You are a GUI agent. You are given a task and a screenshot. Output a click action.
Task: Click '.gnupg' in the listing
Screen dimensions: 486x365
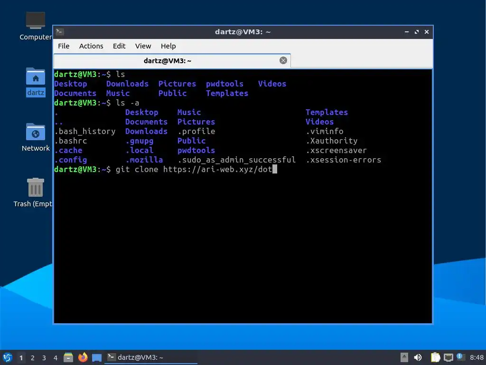point(140,141)
